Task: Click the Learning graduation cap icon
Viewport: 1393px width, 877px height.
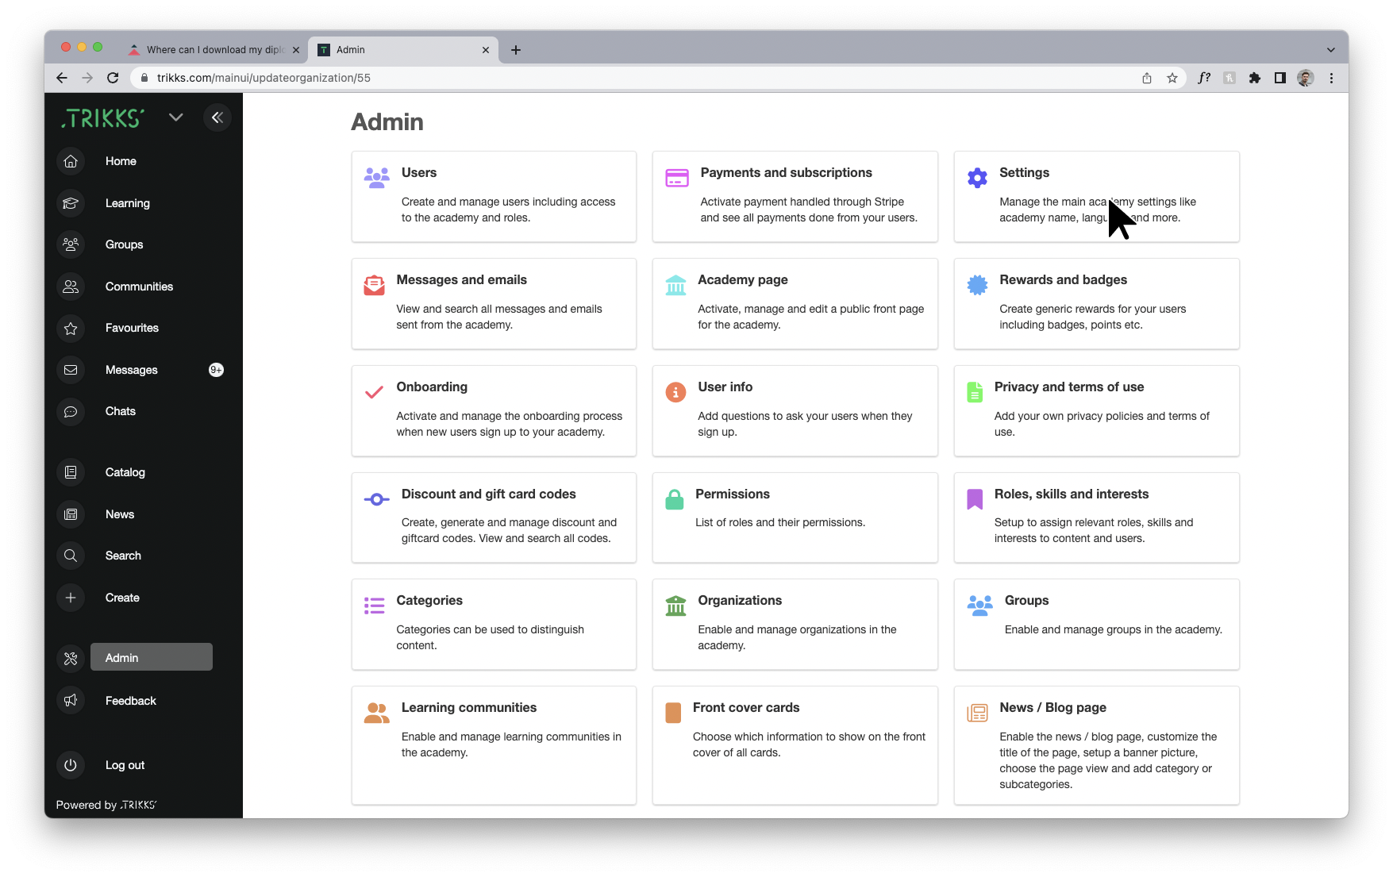Action: tap(71, 203)
